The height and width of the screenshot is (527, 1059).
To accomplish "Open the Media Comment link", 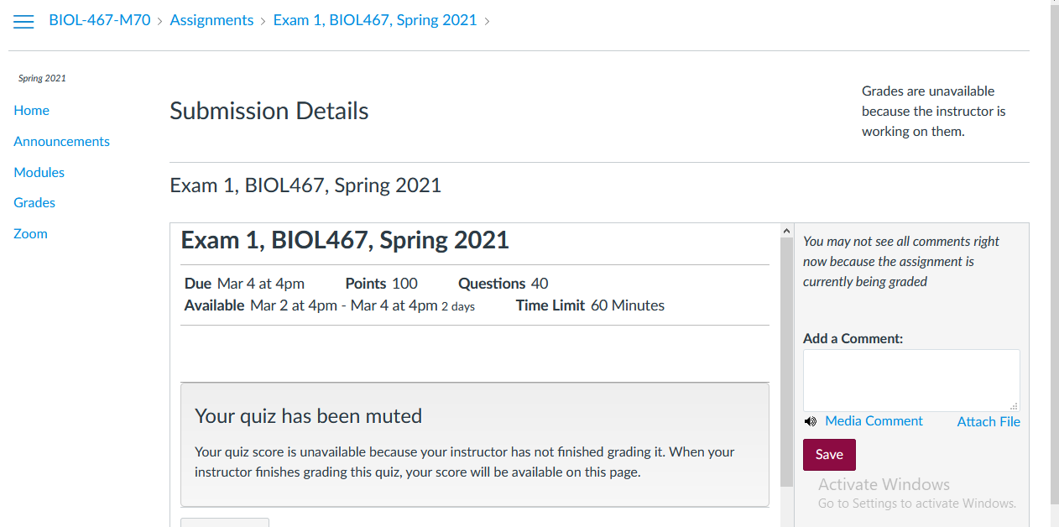I will coord(874,421).
